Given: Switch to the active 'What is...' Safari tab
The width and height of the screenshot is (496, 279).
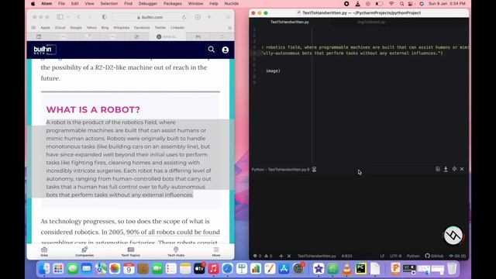Looking at the screenshot, I should tap(167, 36).
